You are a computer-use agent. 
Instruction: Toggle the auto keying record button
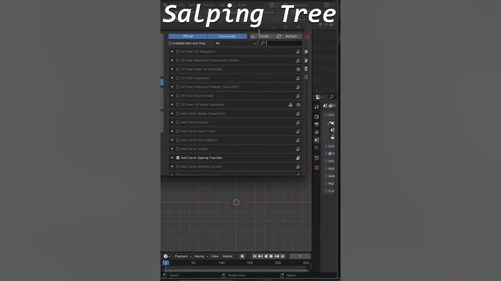(x=242, y=256)
